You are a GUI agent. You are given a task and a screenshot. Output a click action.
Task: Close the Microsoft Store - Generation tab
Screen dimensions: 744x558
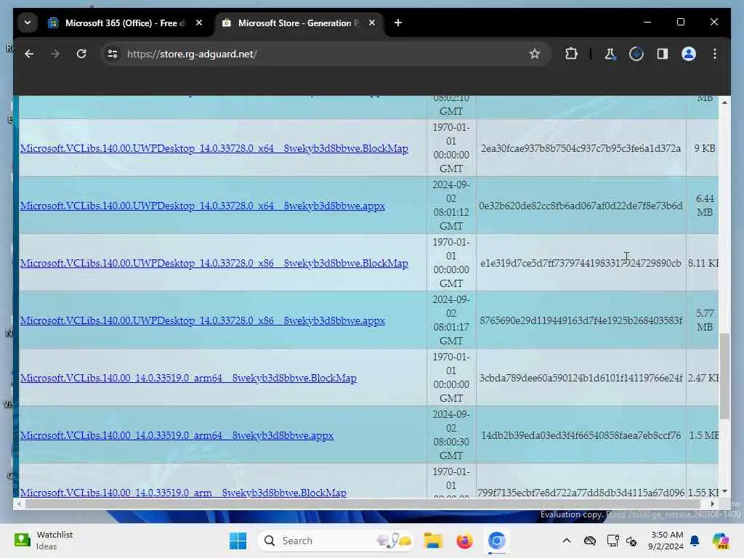click(372, 23)
